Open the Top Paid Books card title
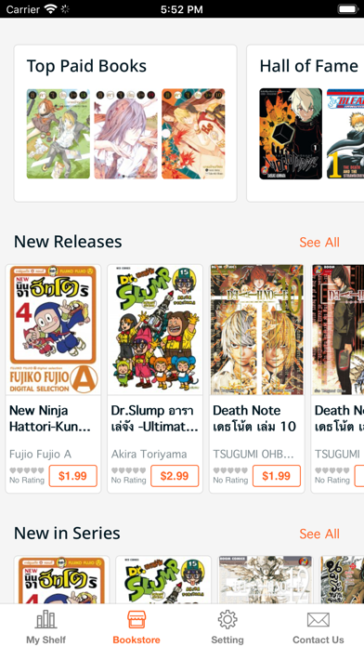The width and height of the screenshot is (364, 647). pyautogui.click(x=86, y=66)
